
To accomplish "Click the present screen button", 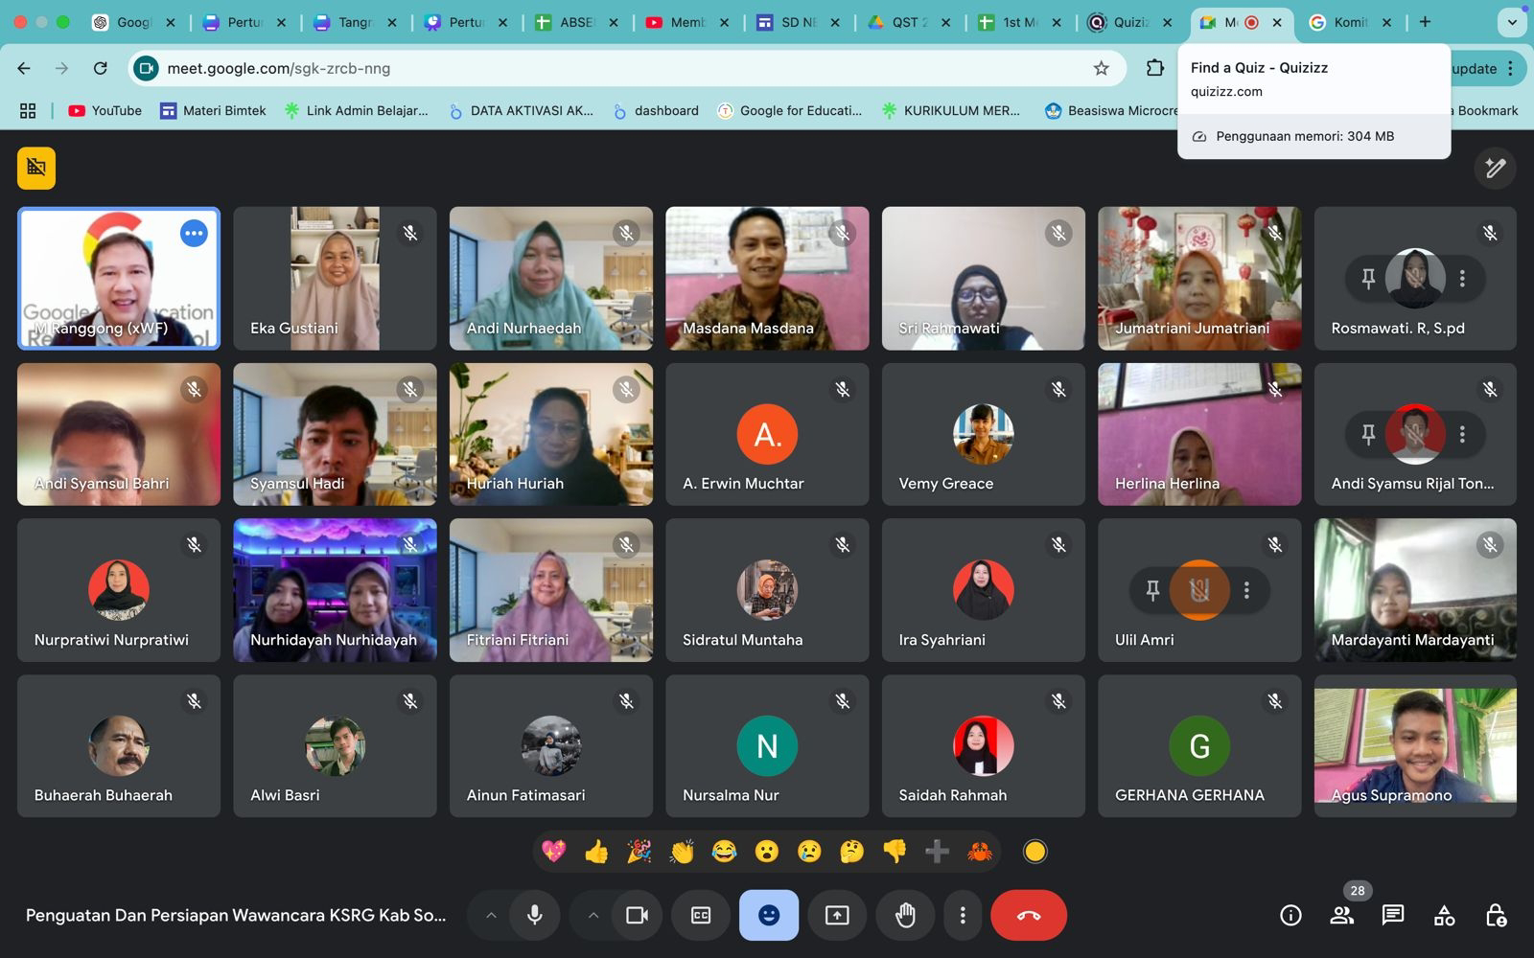I will tap(837, 915).
